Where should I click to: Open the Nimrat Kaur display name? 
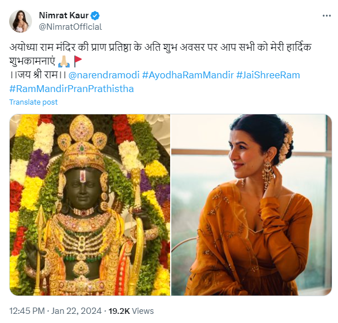coord(63,15)
